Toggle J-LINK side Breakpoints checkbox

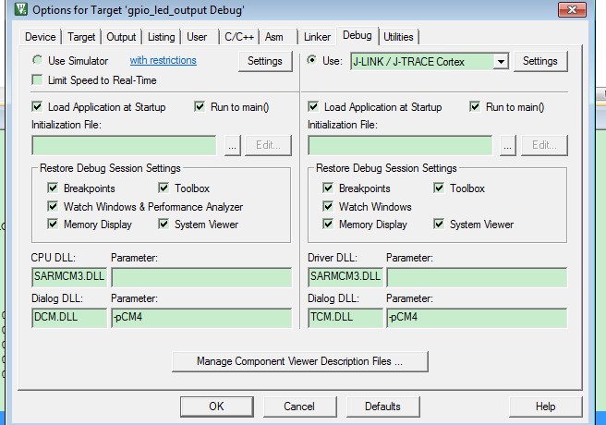point(328,188)
